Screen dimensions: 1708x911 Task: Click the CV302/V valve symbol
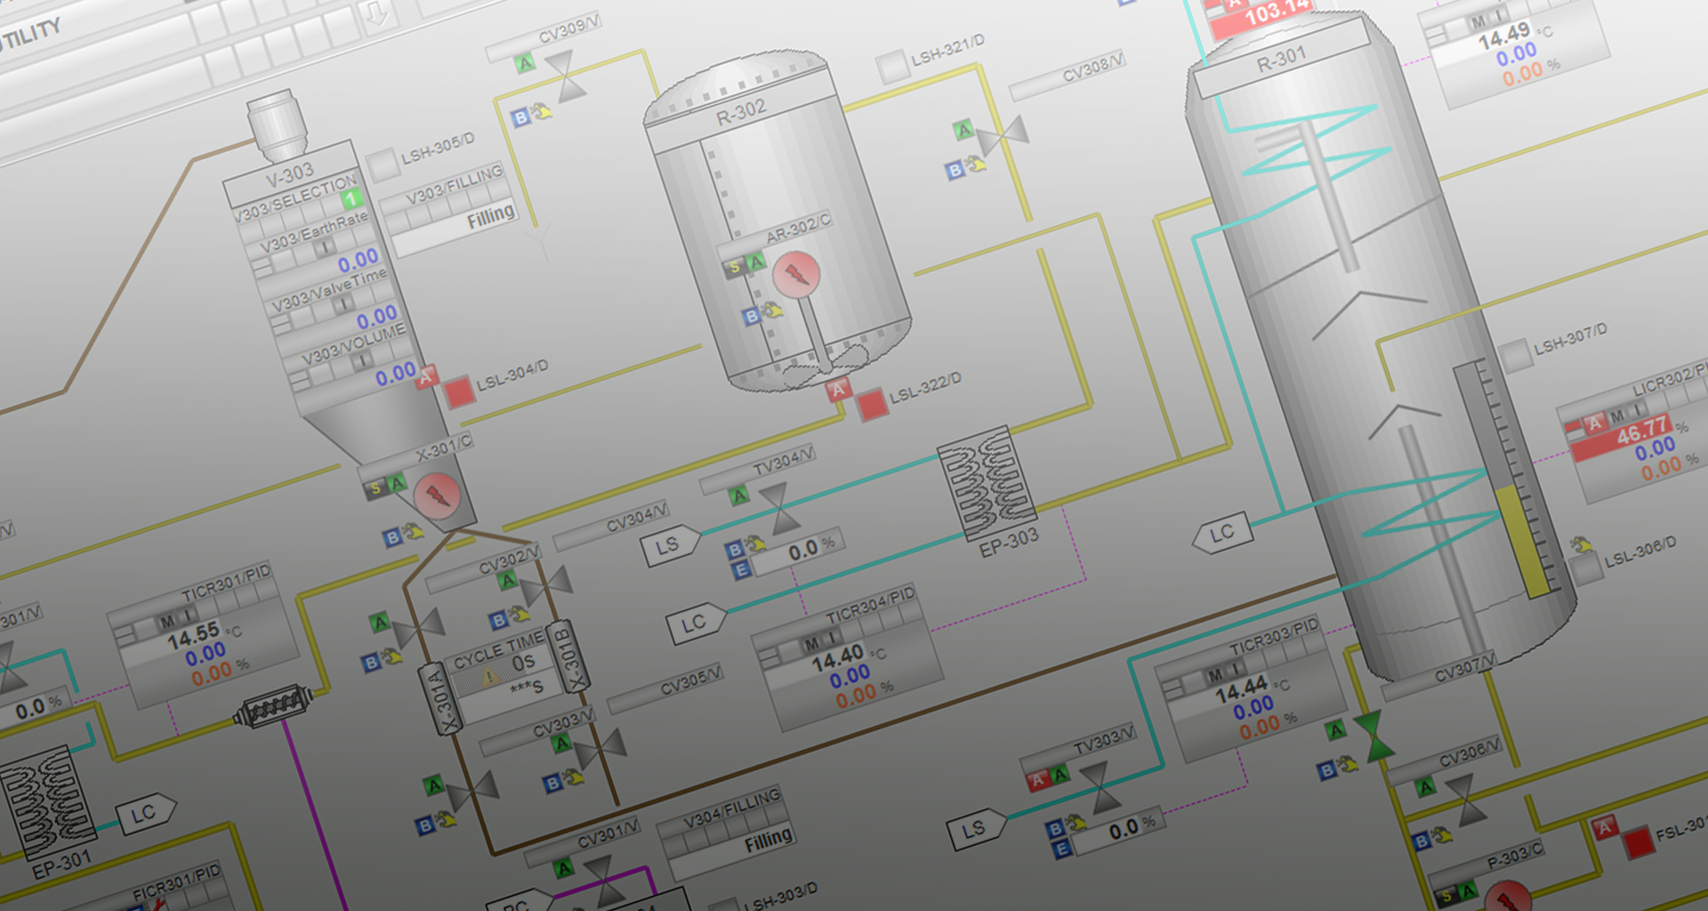pyautogui.click(x=545, y=586)
